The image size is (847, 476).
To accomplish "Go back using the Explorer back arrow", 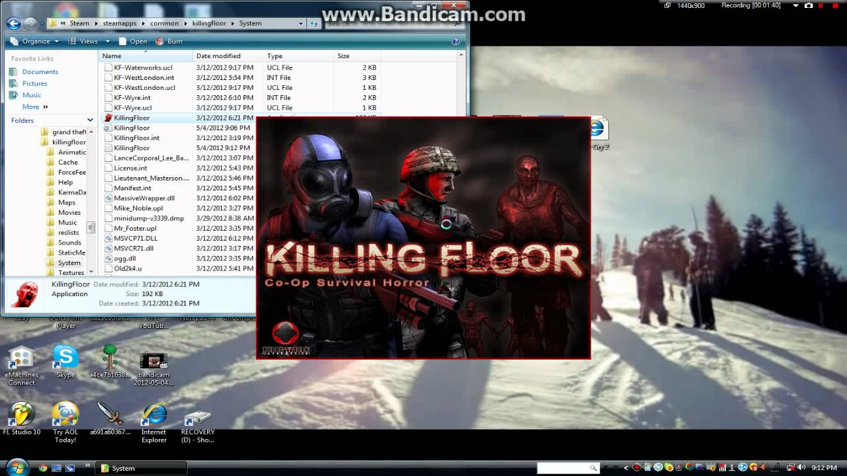I will coord(13,23).
